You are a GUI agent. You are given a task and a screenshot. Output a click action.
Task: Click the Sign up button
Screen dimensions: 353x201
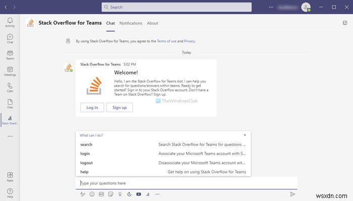120,108
